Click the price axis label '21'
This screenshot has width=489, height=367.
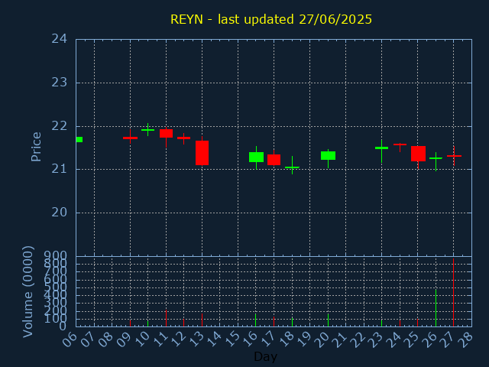pos(60,169)
